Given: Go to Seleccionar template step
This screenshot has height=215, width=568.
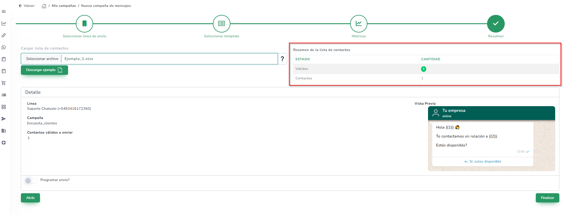Looking at the screenshot, I should (x=221, y=24).
